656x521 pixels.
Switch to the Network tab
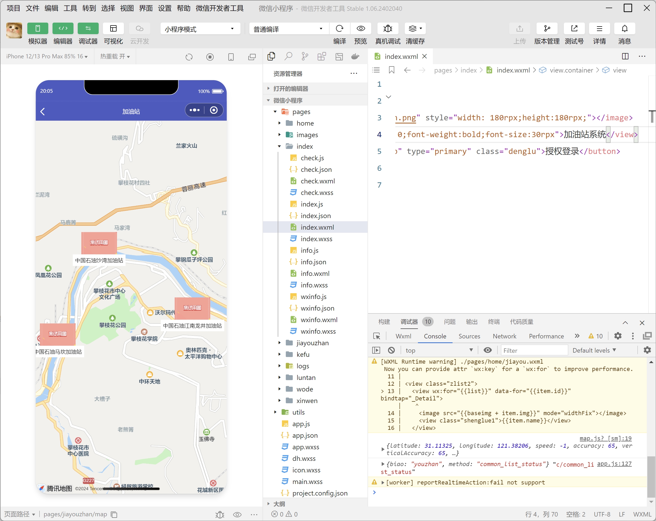(505, 336)
